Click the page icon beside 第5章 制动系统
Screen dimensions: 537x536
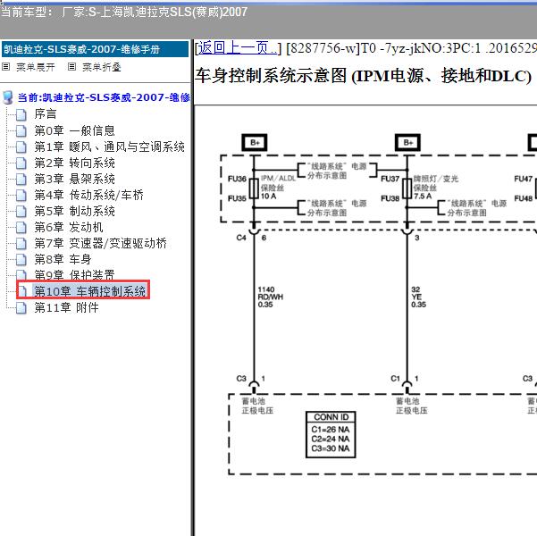[x=21, y=212]
